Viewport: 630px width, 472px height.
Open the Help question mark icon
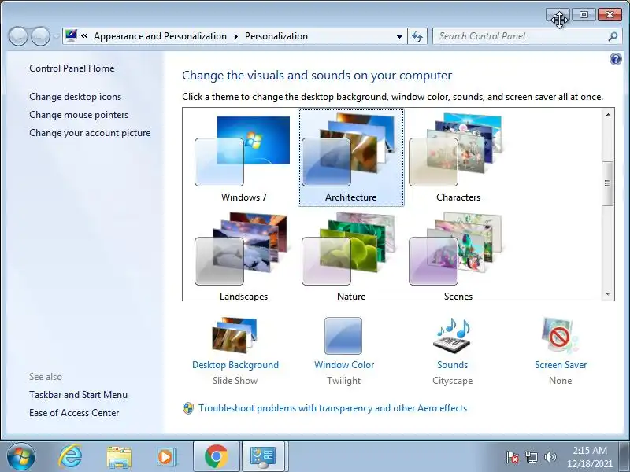pos(615,60)
